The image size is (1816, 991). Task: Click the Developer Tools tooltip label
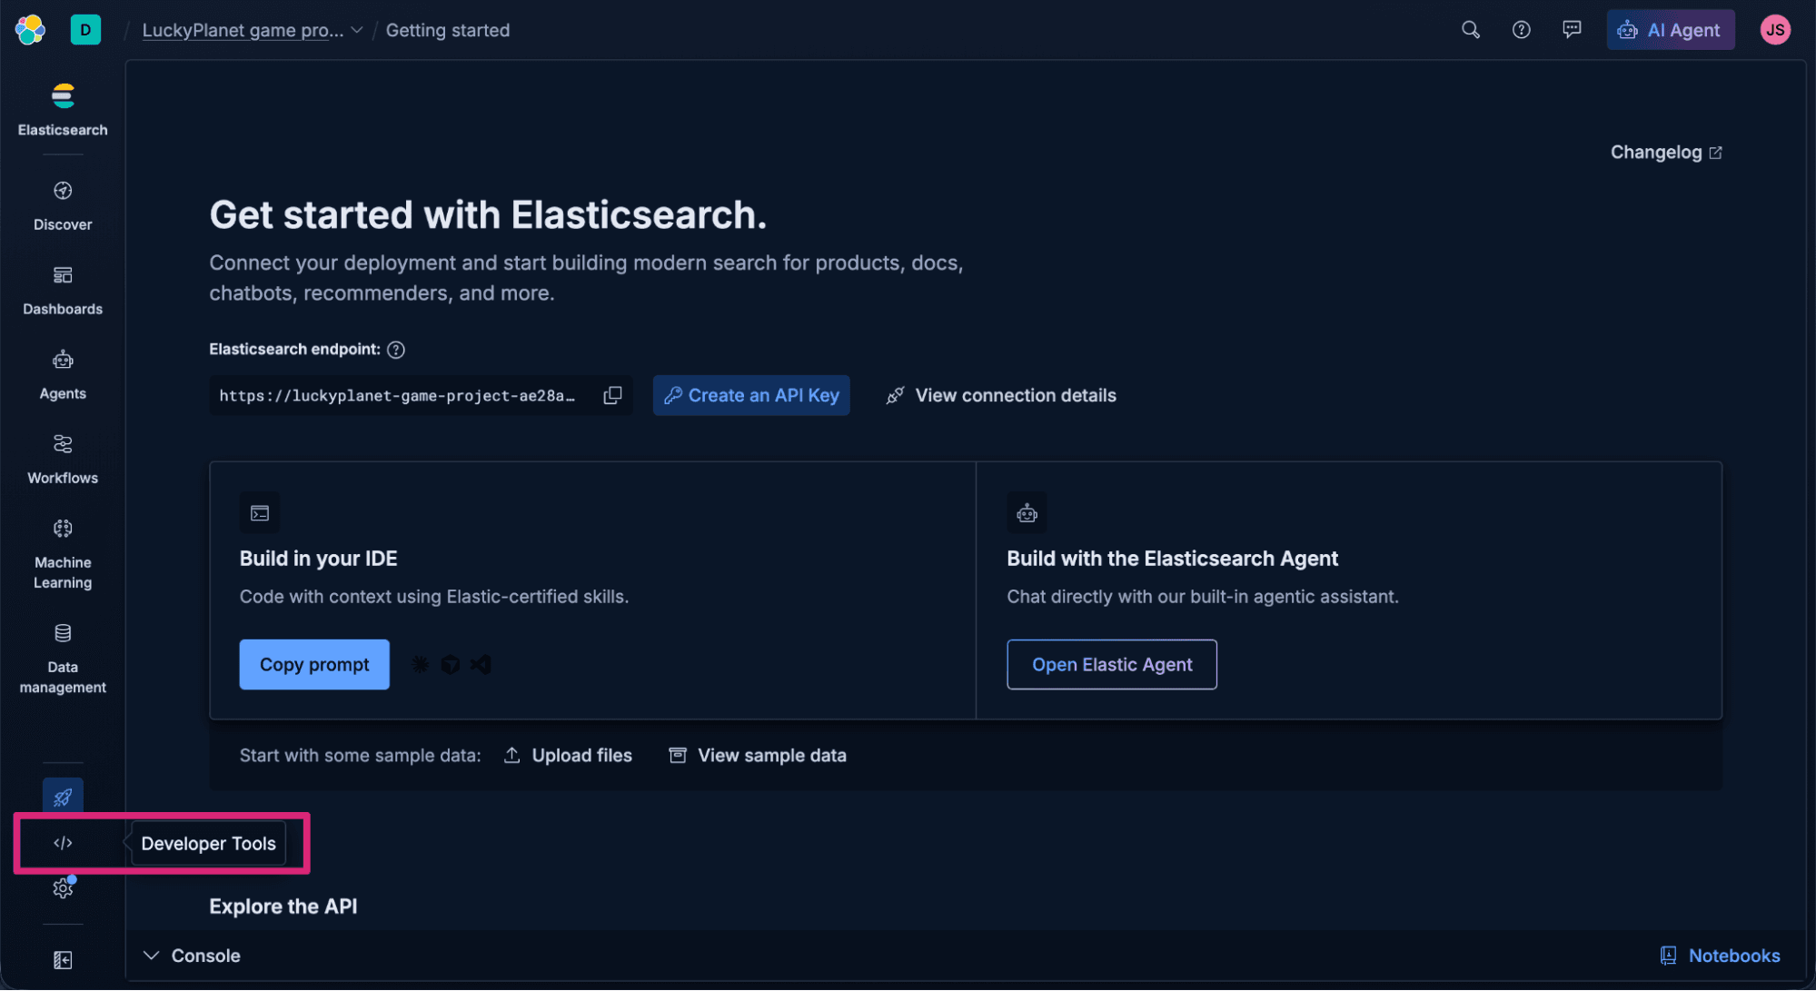pyautogui.click(x=208, y=844)
